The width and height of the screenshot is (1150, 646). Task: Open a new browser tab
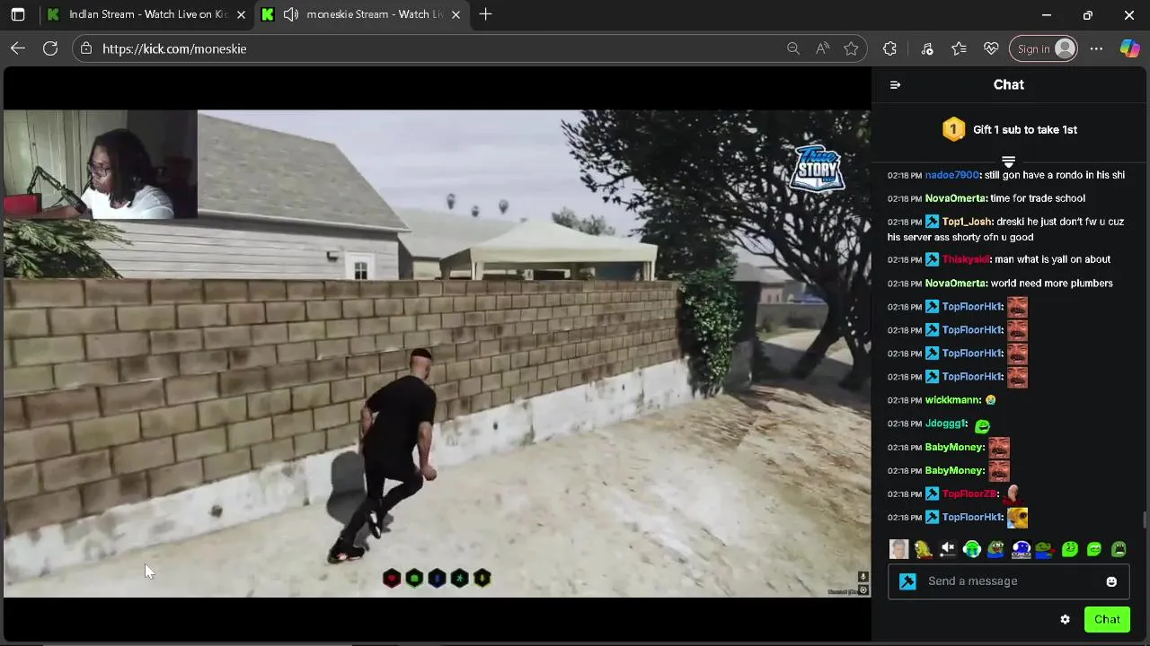485,14
